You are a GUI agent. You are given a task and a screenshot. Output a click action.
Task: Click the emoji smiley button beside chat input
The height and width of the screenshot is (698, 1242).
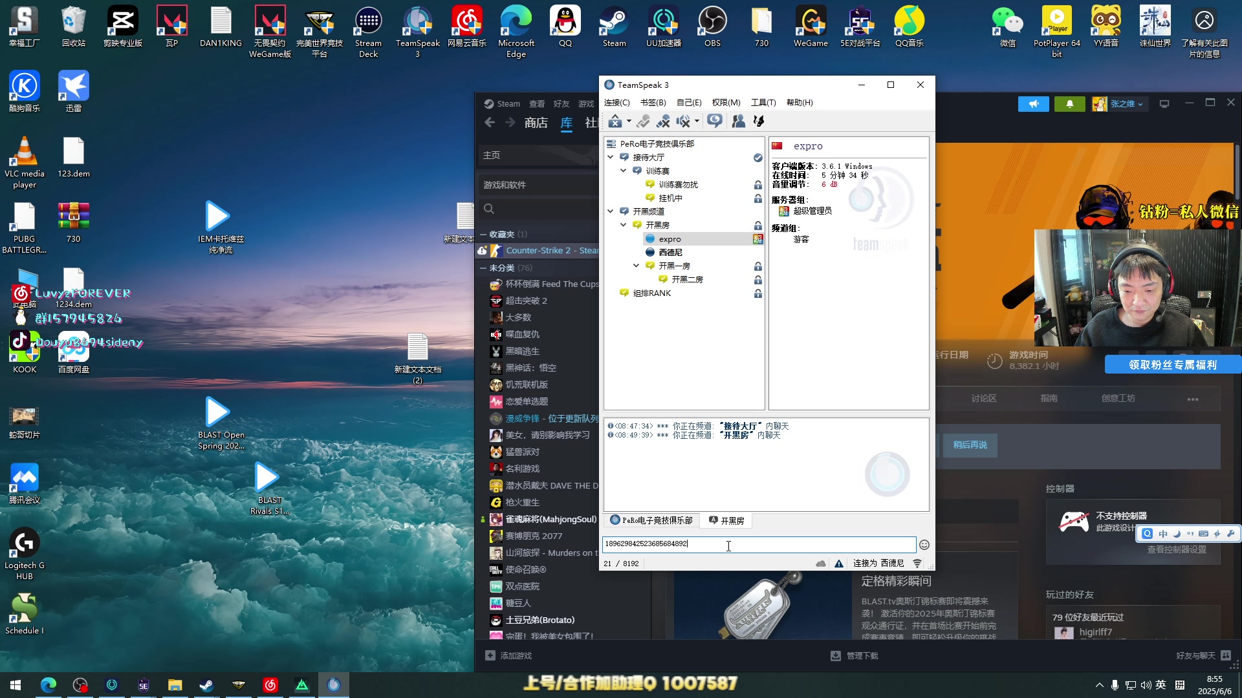coord(924,545)
